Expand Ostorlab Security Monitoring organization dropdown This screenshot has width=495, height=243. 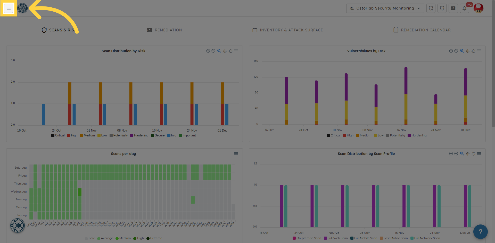[x=385, y=8]
